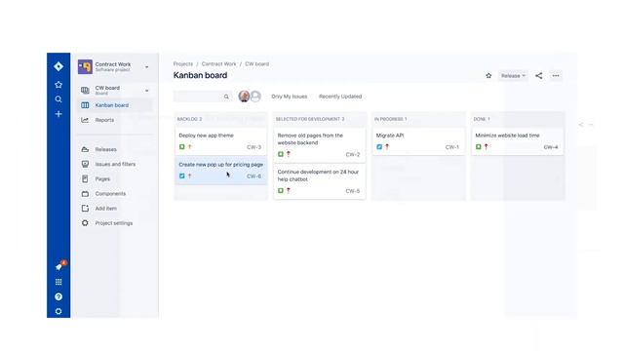Click the issue type icon on CW-3

(x=182, y=147)
